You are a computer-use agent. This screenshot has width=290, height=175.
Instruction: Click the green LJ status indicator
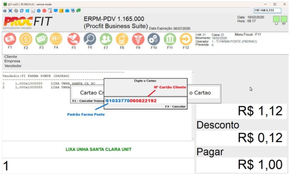tap(276, 19)
